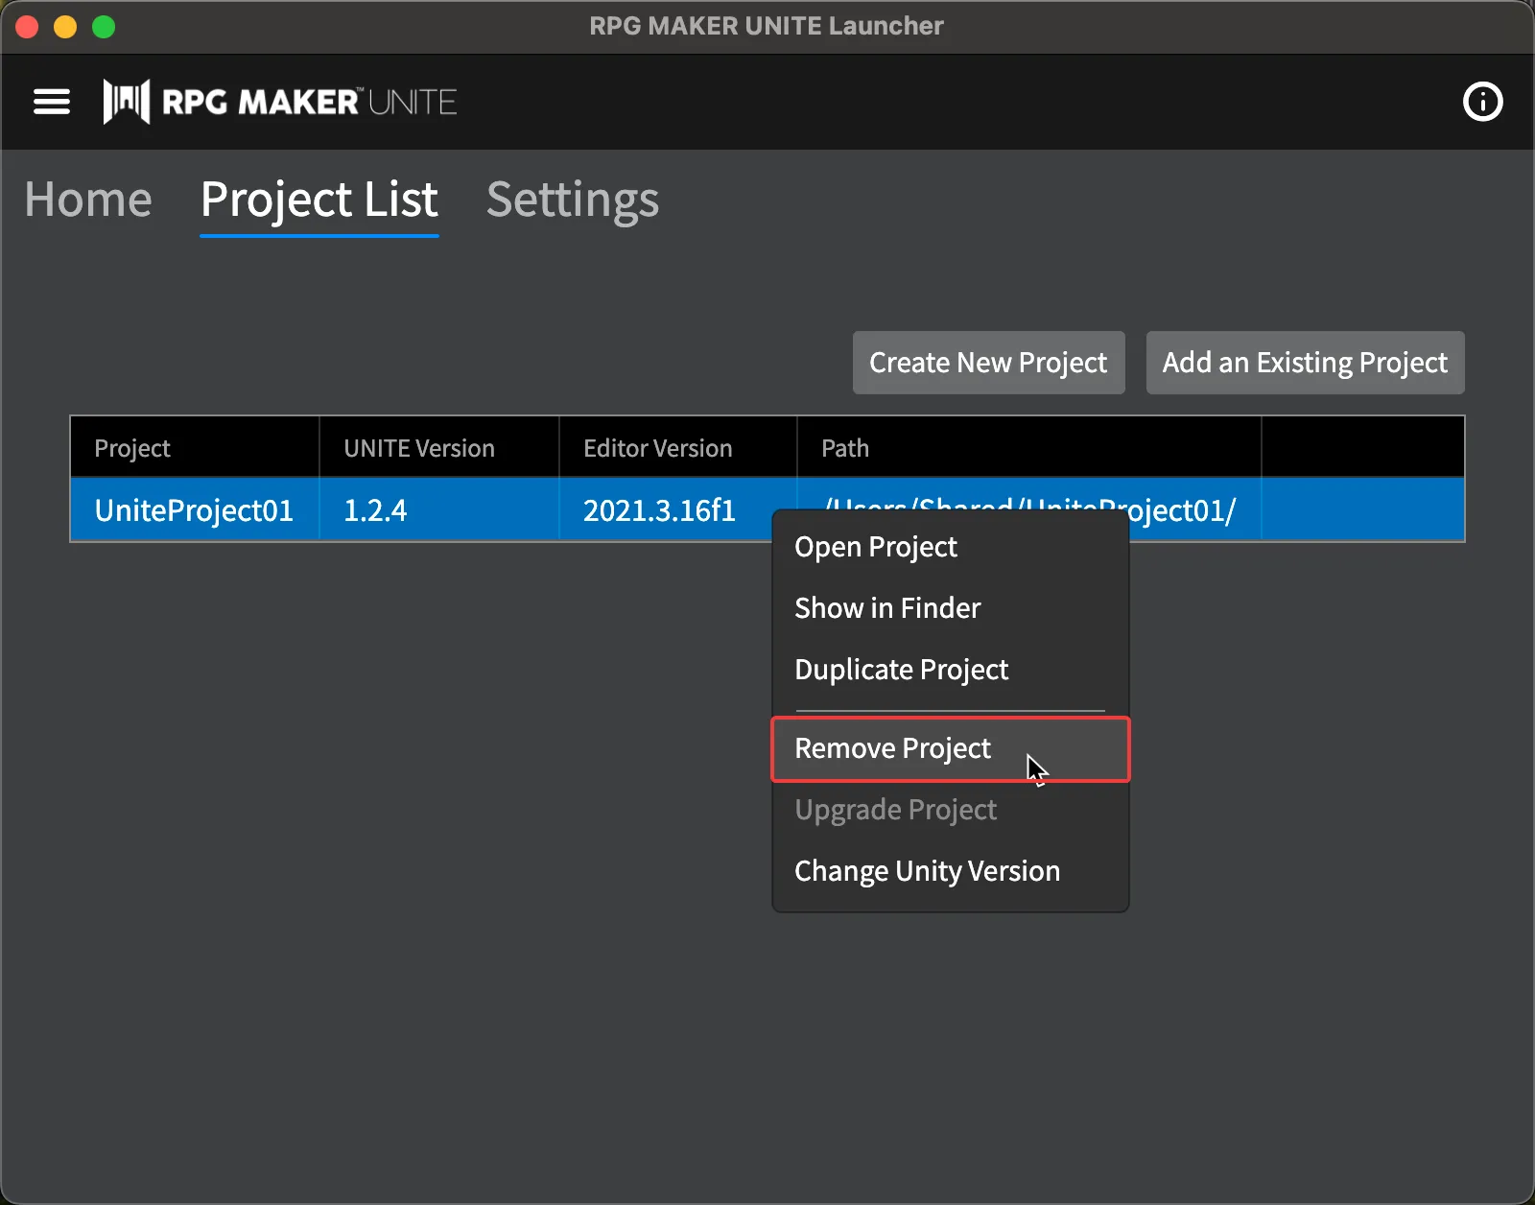Click the Path column header
Screen dimensions: 1535x1205
click(845, 448)
